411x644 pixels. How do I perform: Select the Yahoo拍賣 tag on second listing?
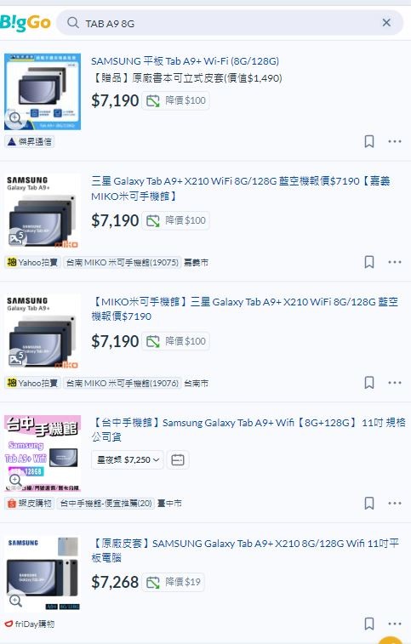tap(32, 262)
